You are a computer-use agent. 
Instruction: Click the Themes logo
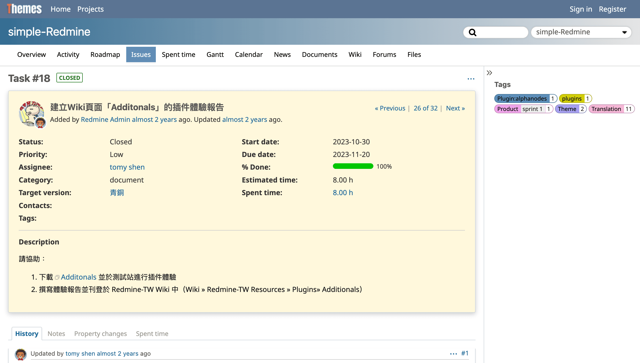coord(25,9)
